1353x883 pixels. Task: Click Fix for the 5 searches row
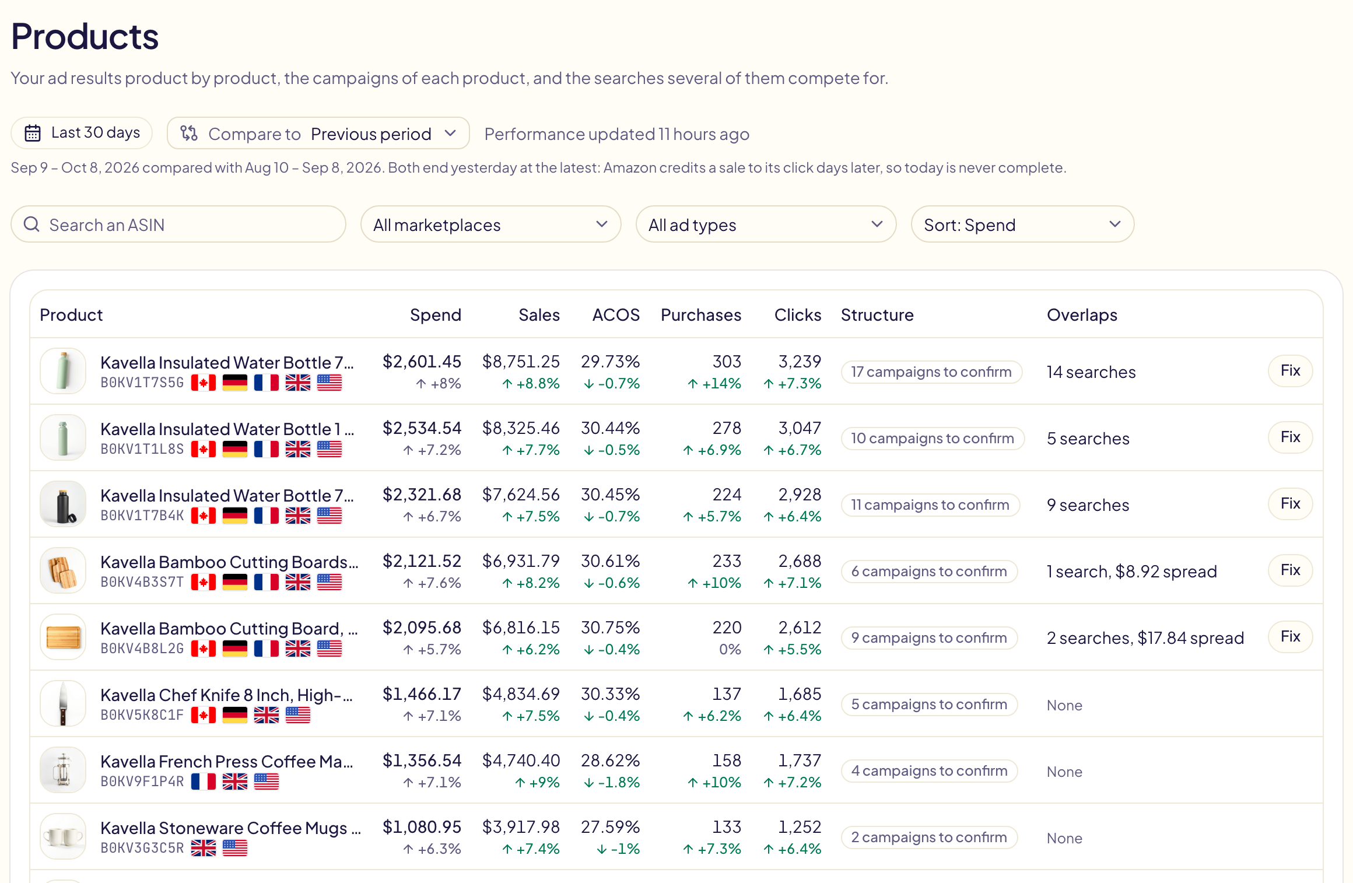(1290, 437)
